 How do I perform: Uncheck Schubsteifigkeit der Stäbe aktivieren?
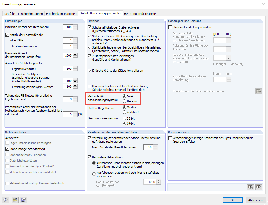click(90, 27)
